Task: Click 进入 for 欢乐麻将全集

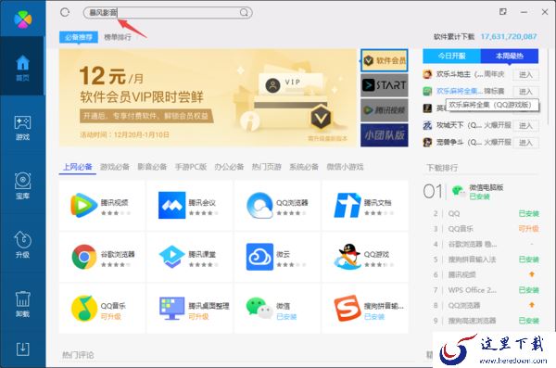Action: (525, 92)
